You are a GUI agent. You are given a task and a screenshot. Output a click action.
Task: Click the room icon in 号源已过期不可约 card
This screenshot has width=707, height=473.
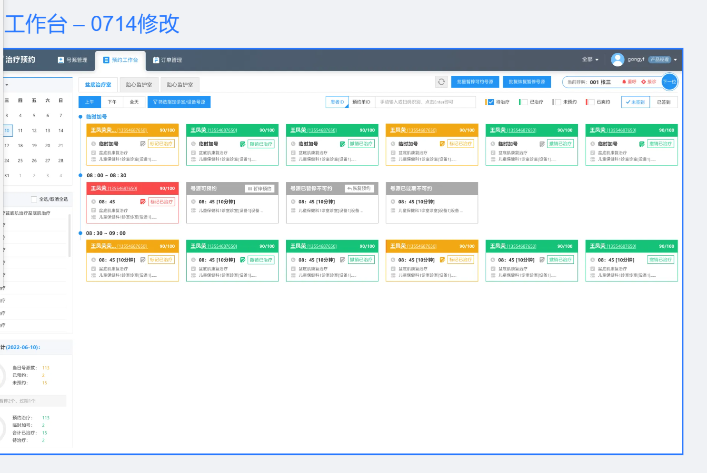coord(393,211)
